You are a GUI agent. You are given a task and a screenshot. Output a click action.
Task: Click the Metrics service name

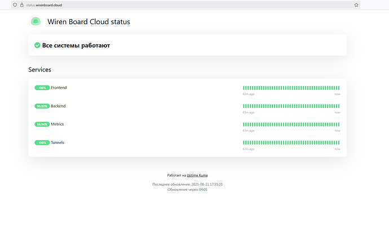tap(58, 124)
